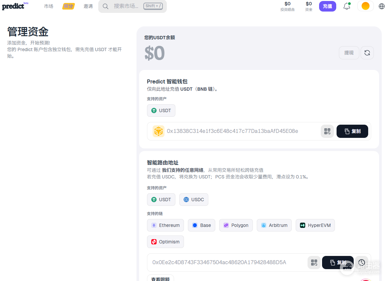This screenshot has width=386, height=281.
Task: Open deposit history clock icon
Action: tap(361, 263)
